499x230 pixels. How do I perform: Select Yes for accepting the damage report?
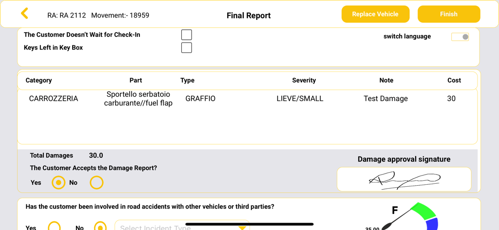[x=58, y=182]
